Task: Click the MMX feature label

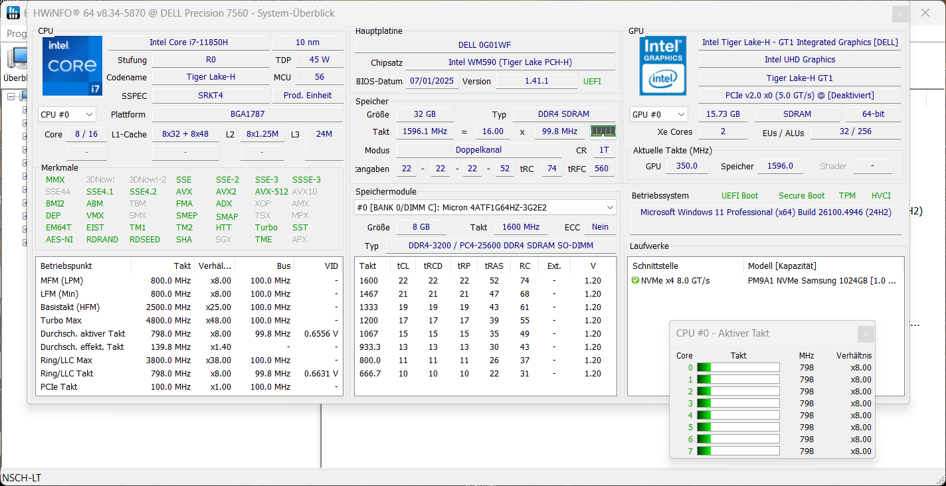Action: coord(56,180)
